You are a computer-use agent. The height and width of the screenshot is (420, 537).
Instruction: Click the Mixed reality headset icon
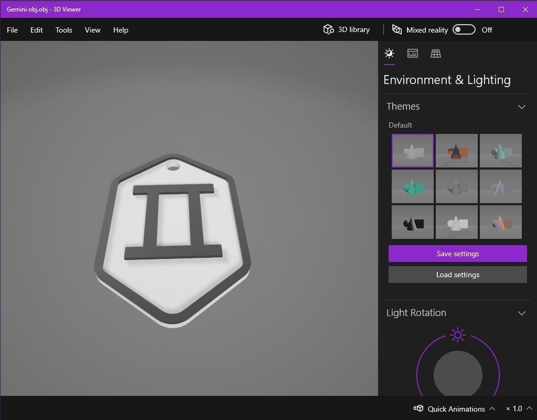[396, 29]
